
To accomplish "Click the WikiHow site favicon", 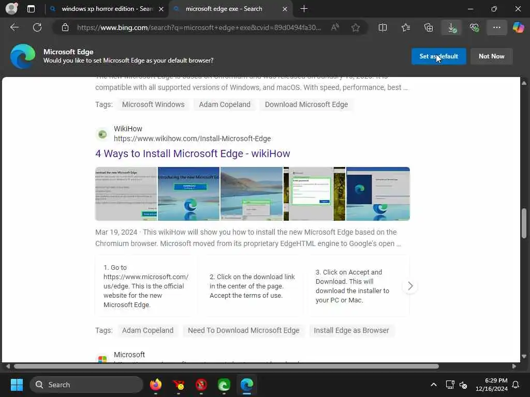I will click(102, 134).
